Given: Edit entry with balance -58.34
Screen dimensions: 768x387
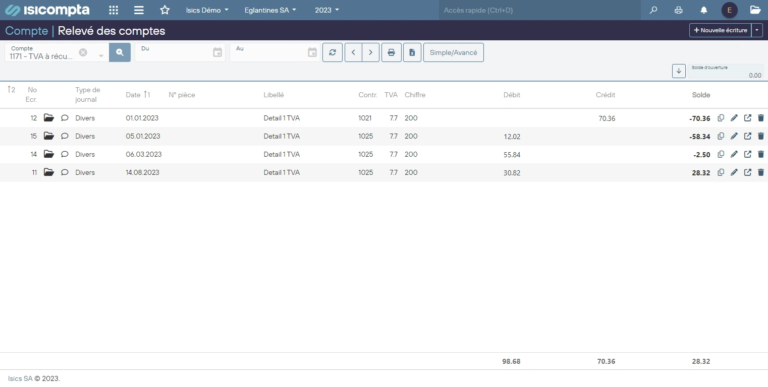Looking at the screenshot, I should click(x=734, y=136).
